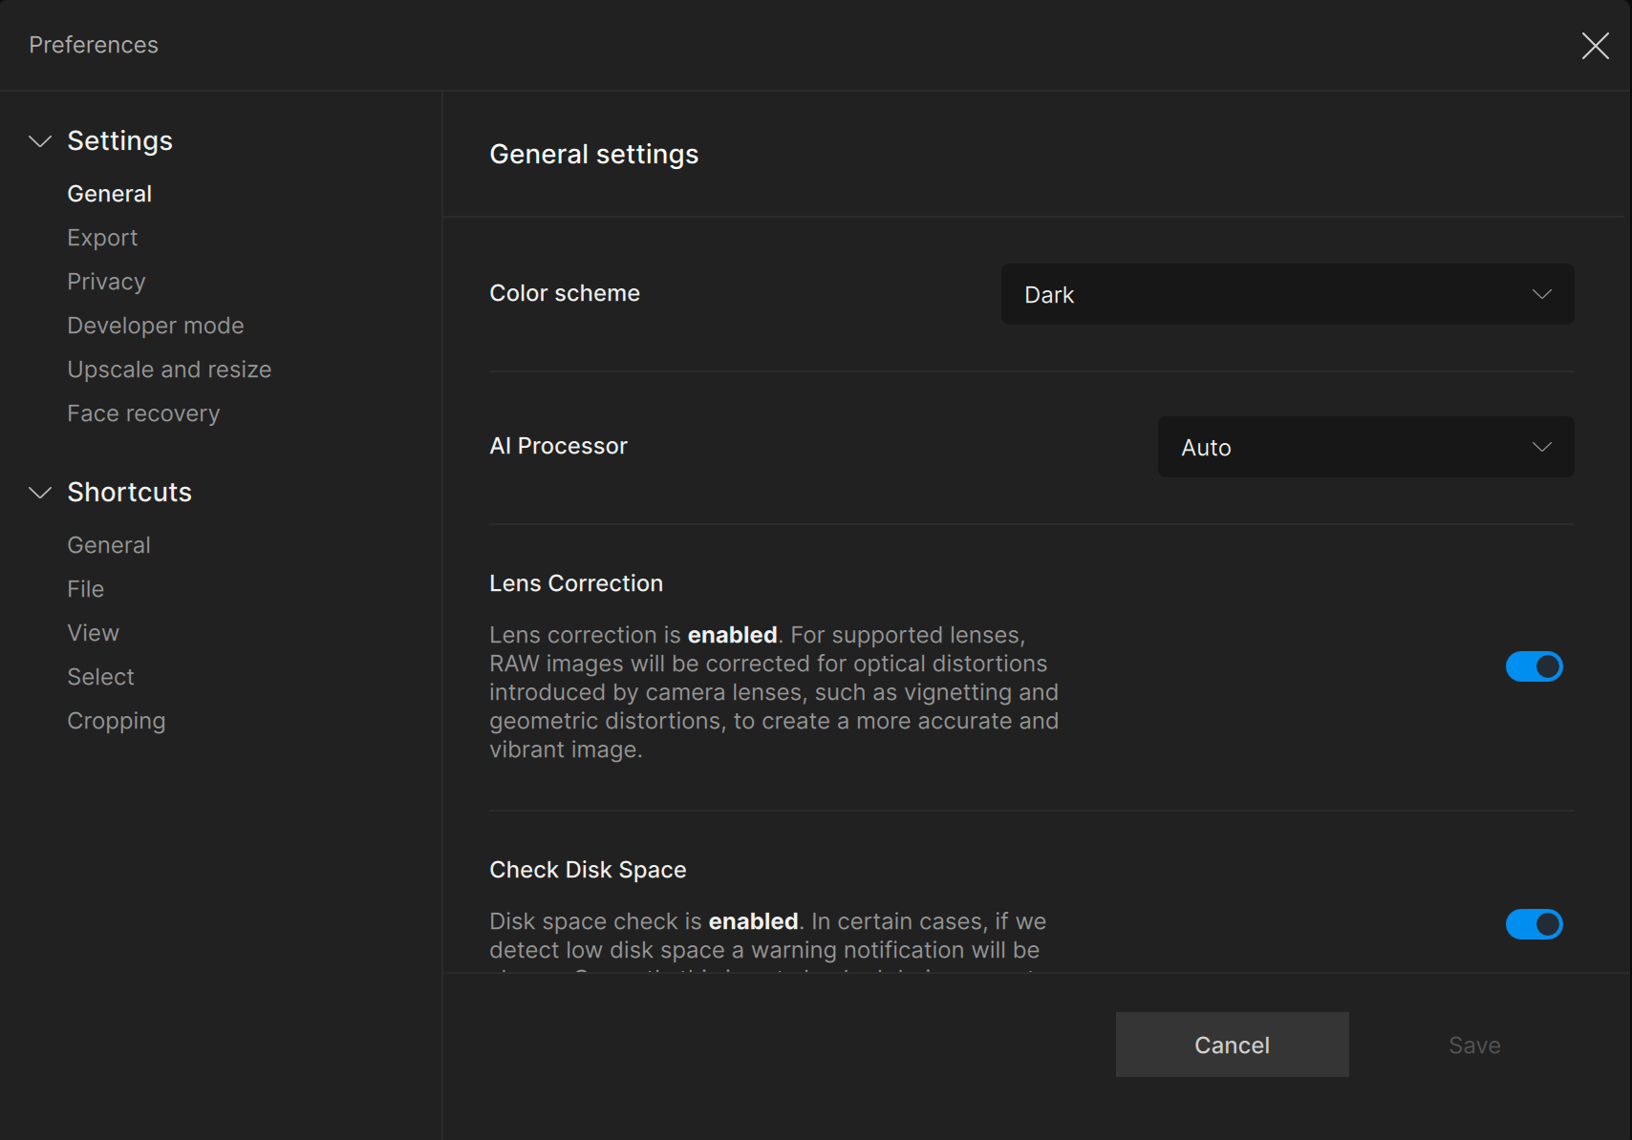
Task: Open Upscale and resize settings
Action: coord(169,369)
